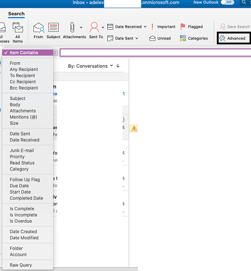The height and width of the screenshot is (271, 251).
Task: Open the Categories colored squares icon
Action: pyautogui.click(x=183, y=38)
